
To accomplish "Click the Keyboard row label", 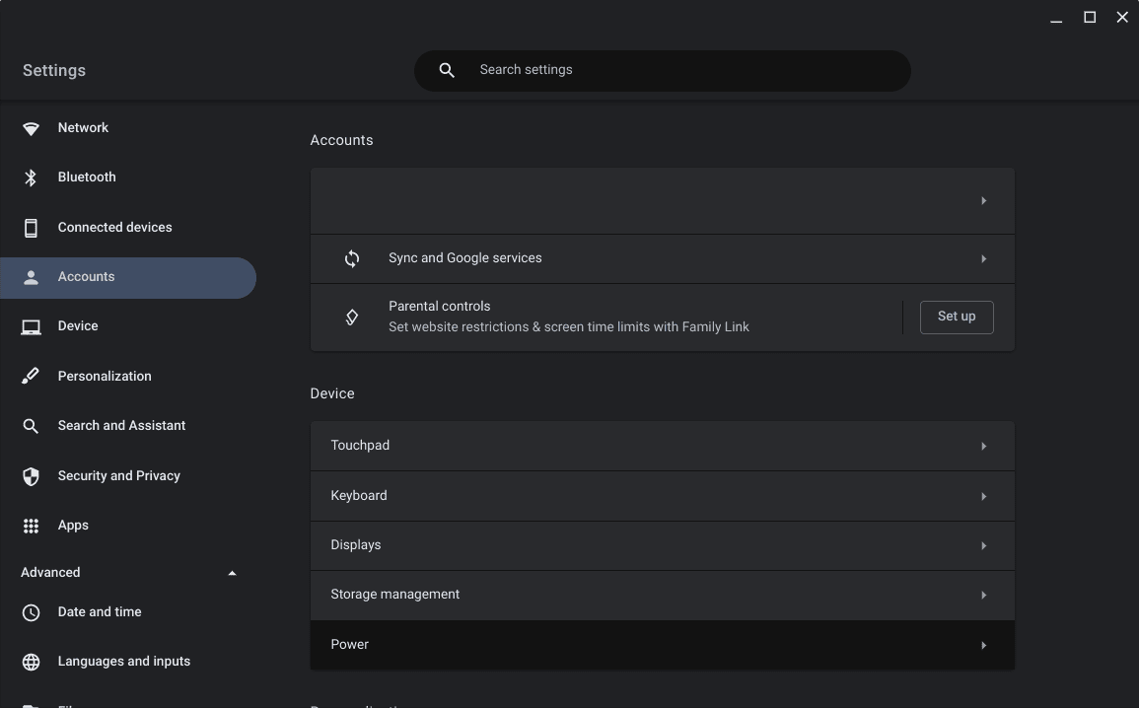I will point(359,495).
